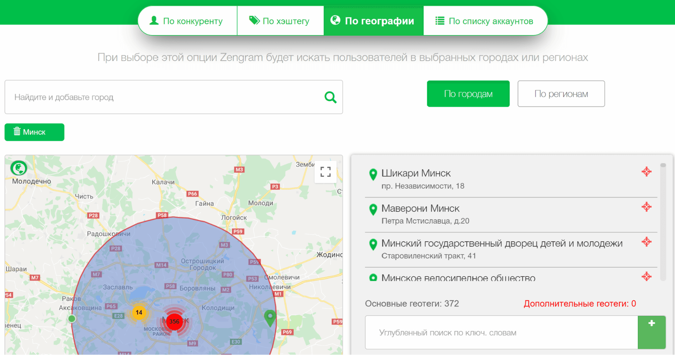The height and width of the screenshot is (355, 675).
Task: Select the Маверони Минск list entry
Action: 511,215
